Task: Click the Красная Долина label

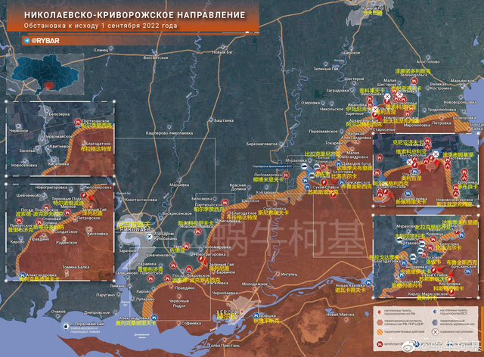Action: pyautogui.click(x=237, y=187)
